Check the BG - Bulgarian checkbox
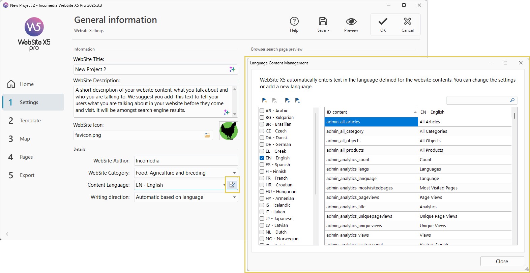 (262, 117)
